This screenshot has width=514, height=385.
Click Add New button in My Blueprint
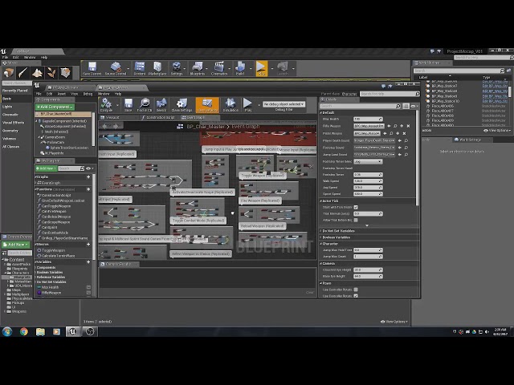click(46, 168)
